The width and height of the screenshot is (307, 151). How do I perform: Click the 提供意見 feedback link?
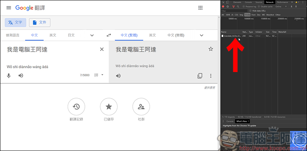[210, 88]
